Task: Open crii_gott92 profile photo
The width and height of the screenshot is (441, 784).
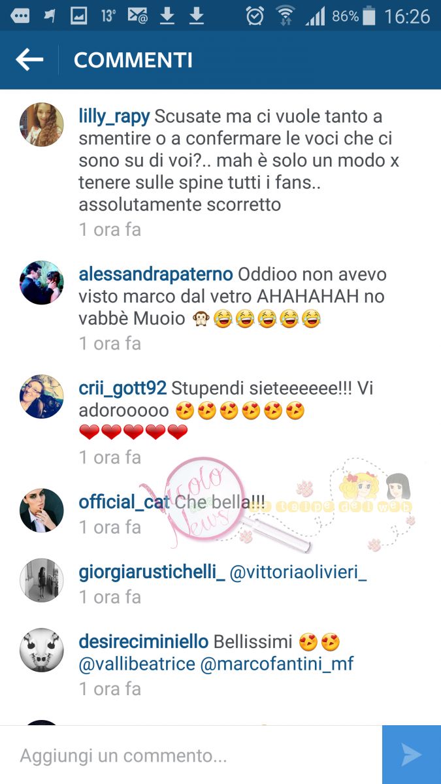Action: pyautogui.click(x=42, y=397)
